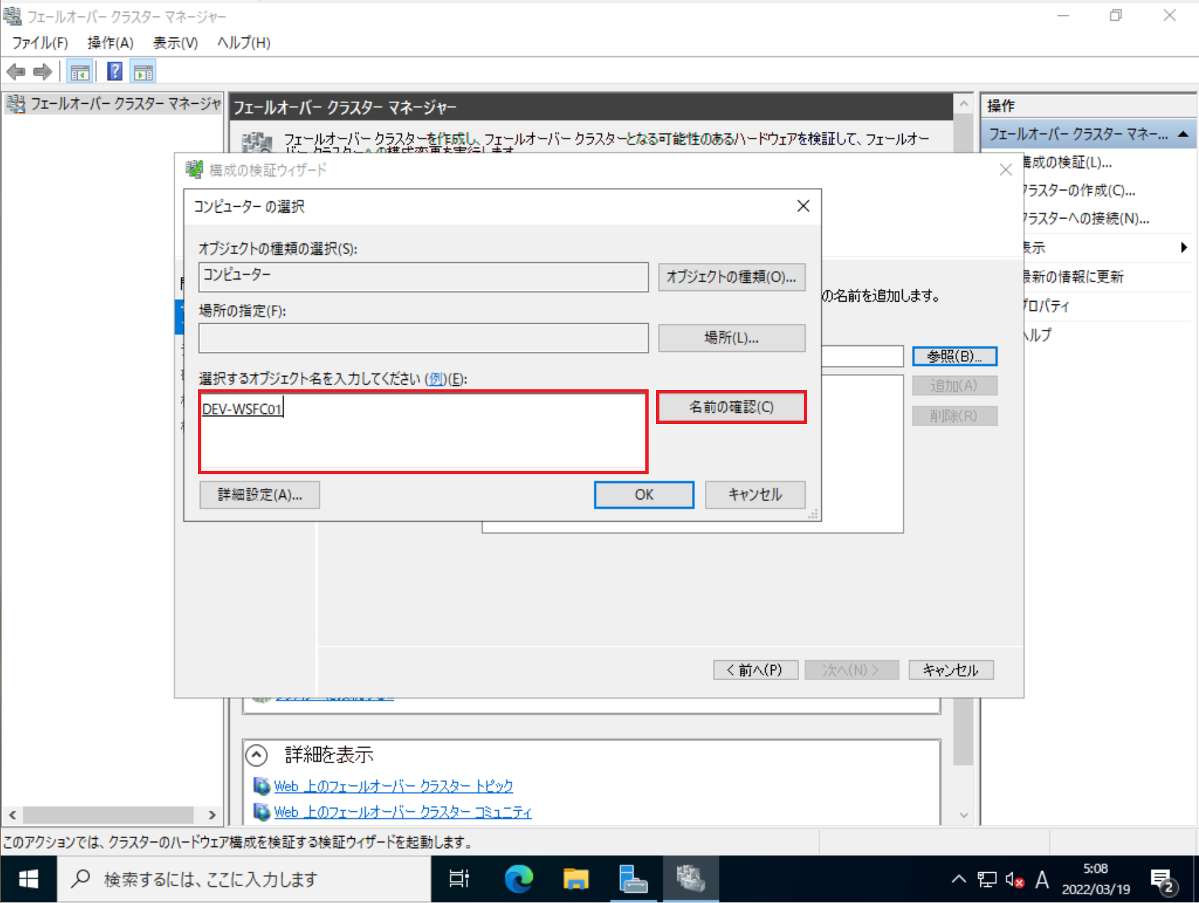Collapse the 詳細を表示 section
The height and width of the screenshot is (903, 1199).
(257, 755)
